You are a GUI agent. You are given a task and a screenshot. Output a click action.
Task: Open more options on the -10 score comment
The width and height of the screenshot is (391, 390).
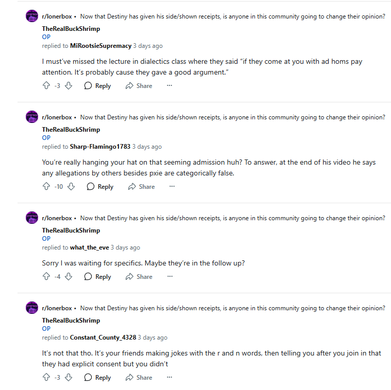[172, 186]
